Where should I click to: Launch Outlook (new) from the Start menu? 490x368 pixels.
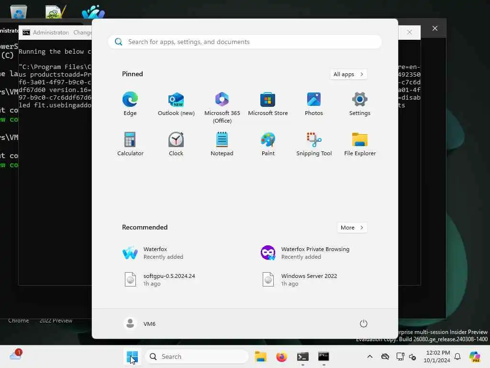(176, 104)
